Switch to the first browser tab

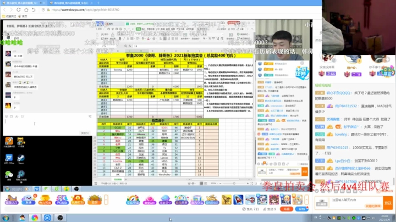(24, 3)
